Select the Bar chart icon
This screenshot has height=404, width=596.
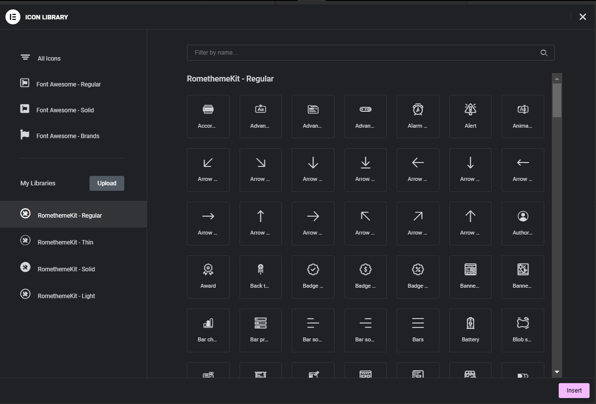208,330
